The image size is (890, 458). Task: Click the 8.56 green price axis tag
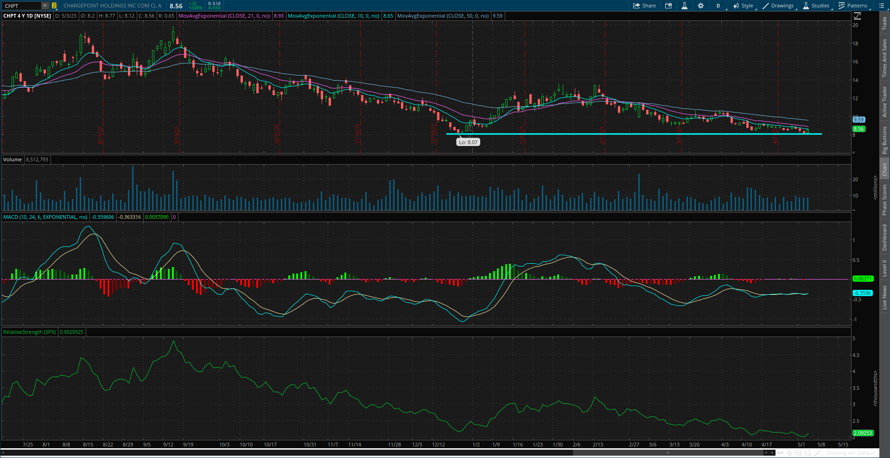tap(859, 129)
